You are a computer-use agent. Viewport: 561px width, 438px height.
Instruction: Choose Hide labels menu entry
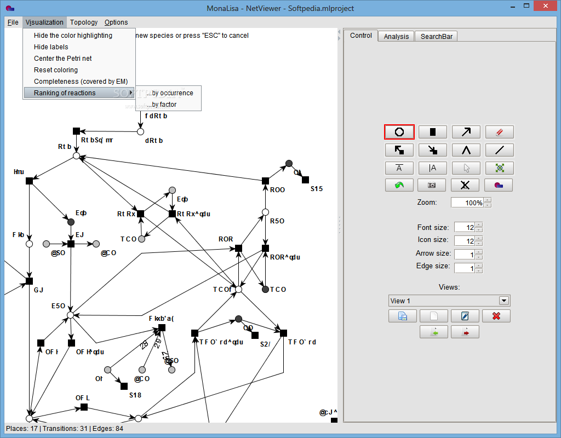point(79,47)
